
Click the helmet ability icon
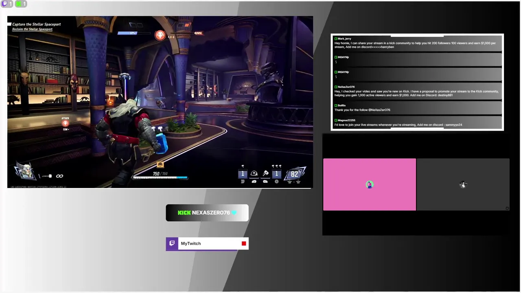coord(254,174)
